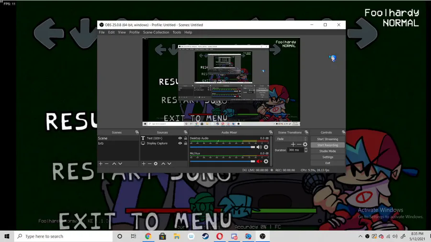The width and height of the screenshot is (431, 242).
Task: Unmute Mic/Aux red speaker icon
Action: [x=259, y=161]
